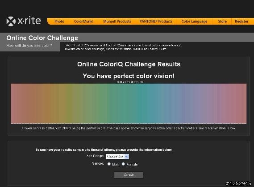Screen dimensions: 254x187
Task: Click 'You have perfect color vision!' text
Action: click(129, 76)
